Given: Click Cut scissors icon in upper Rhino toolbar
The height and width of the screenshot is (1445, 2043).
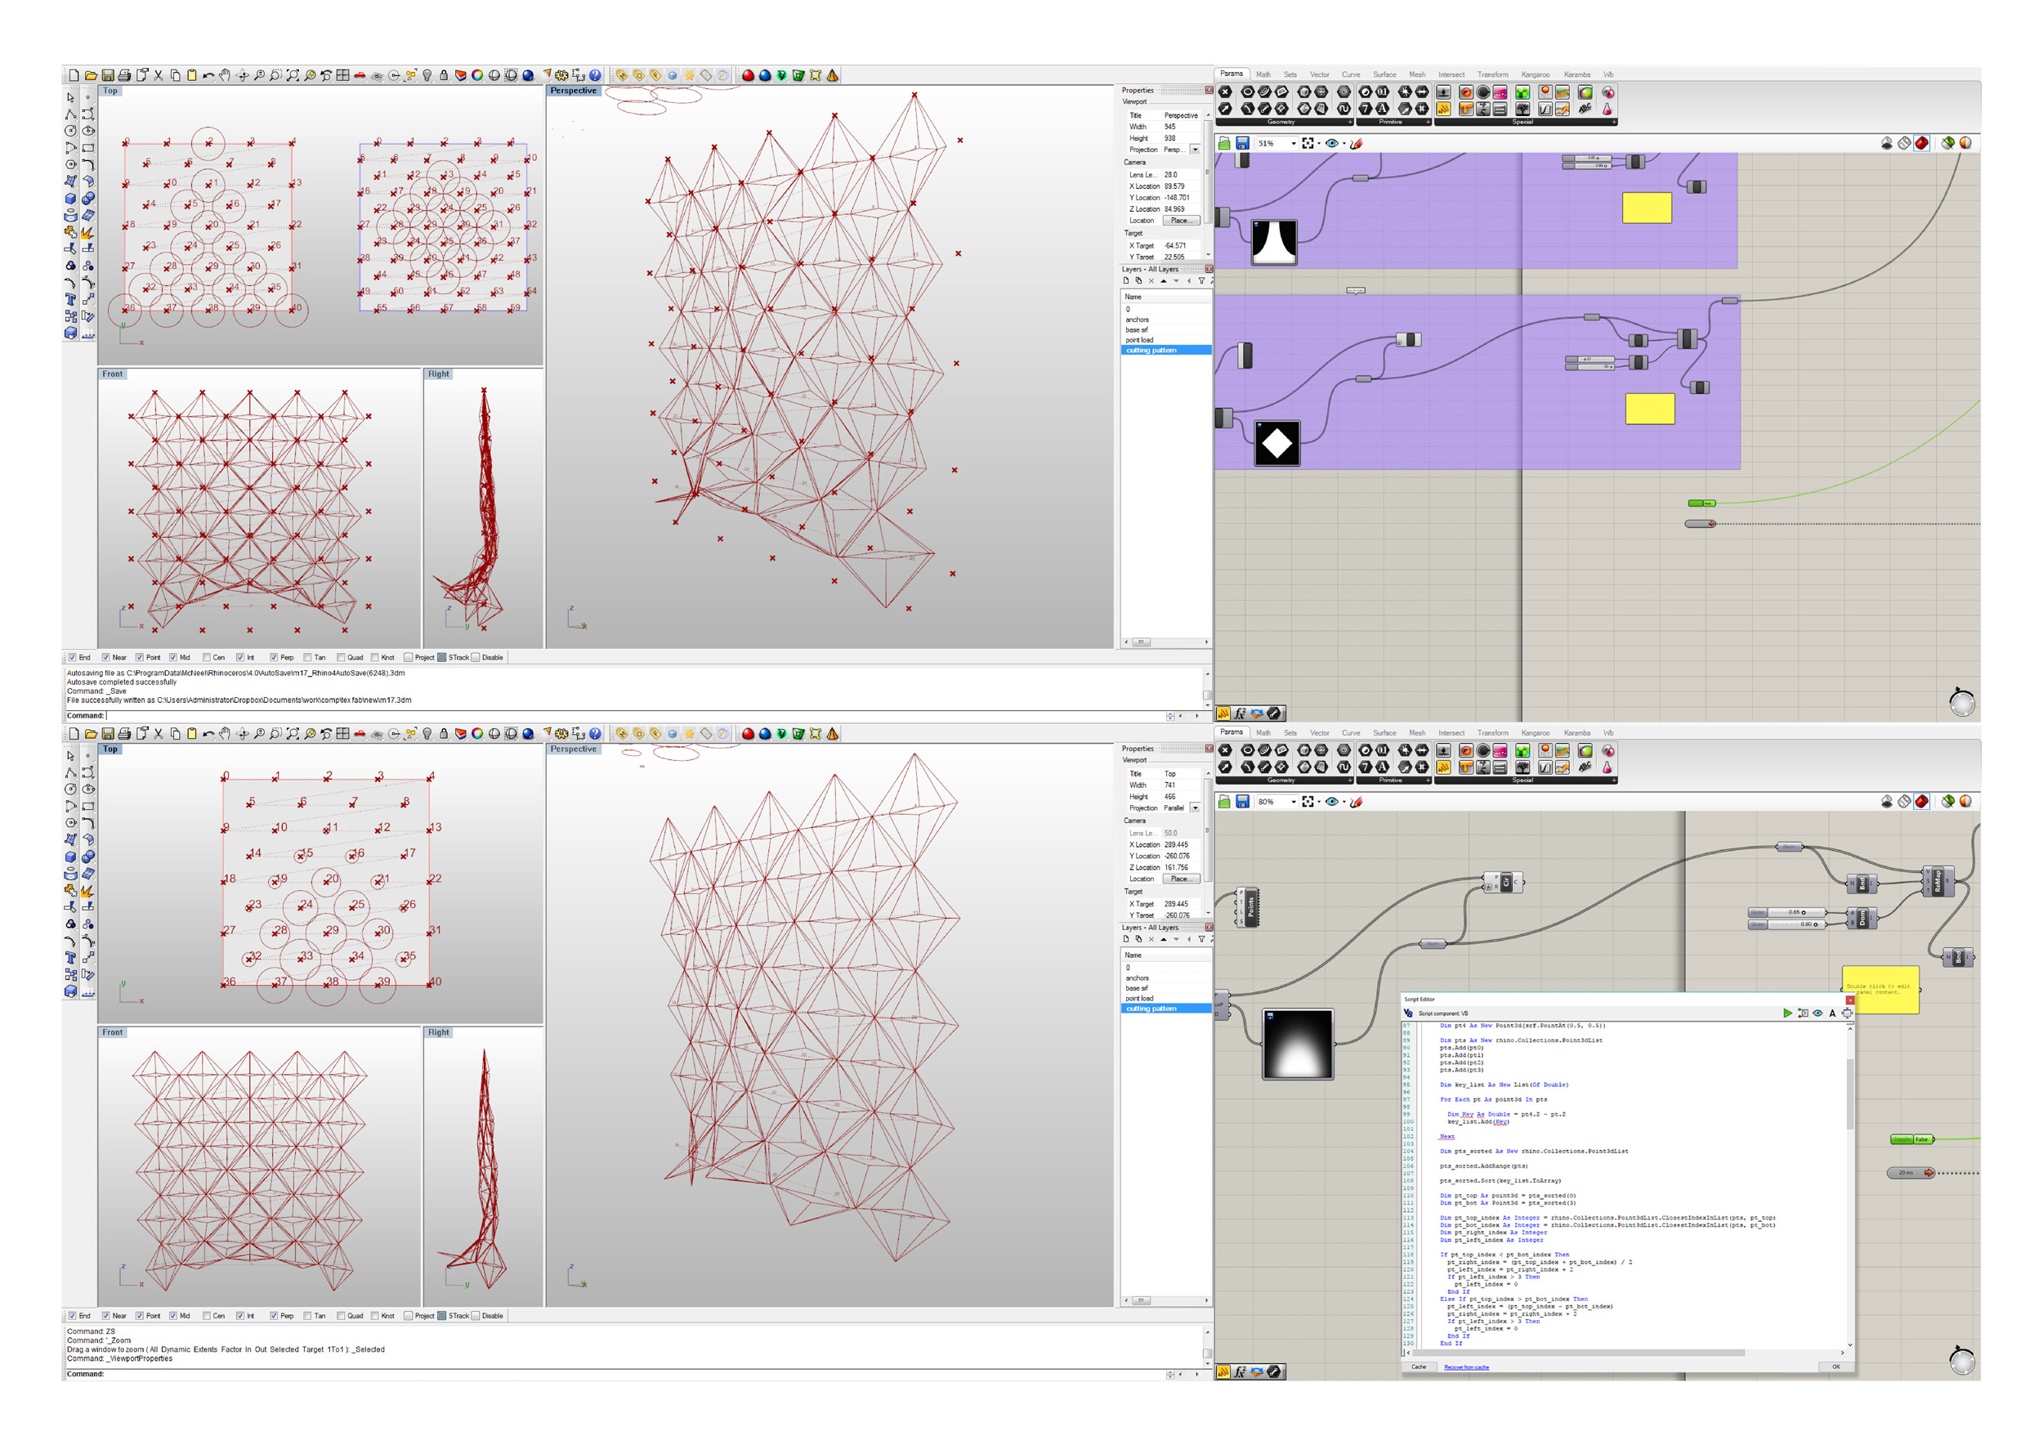Looking at the screenshot, I should pos(159,76).
